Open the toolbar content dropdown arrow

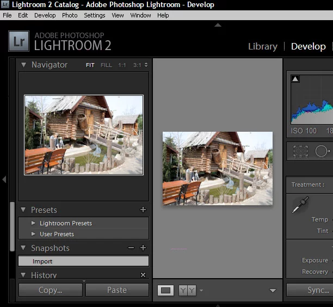(x=273, y=291)
